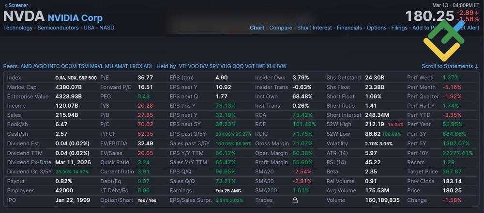Click the Volume value 160,189,835
The height and width of the screenshot is (213, 484).
pyautogui.click(x=382, y=200)
